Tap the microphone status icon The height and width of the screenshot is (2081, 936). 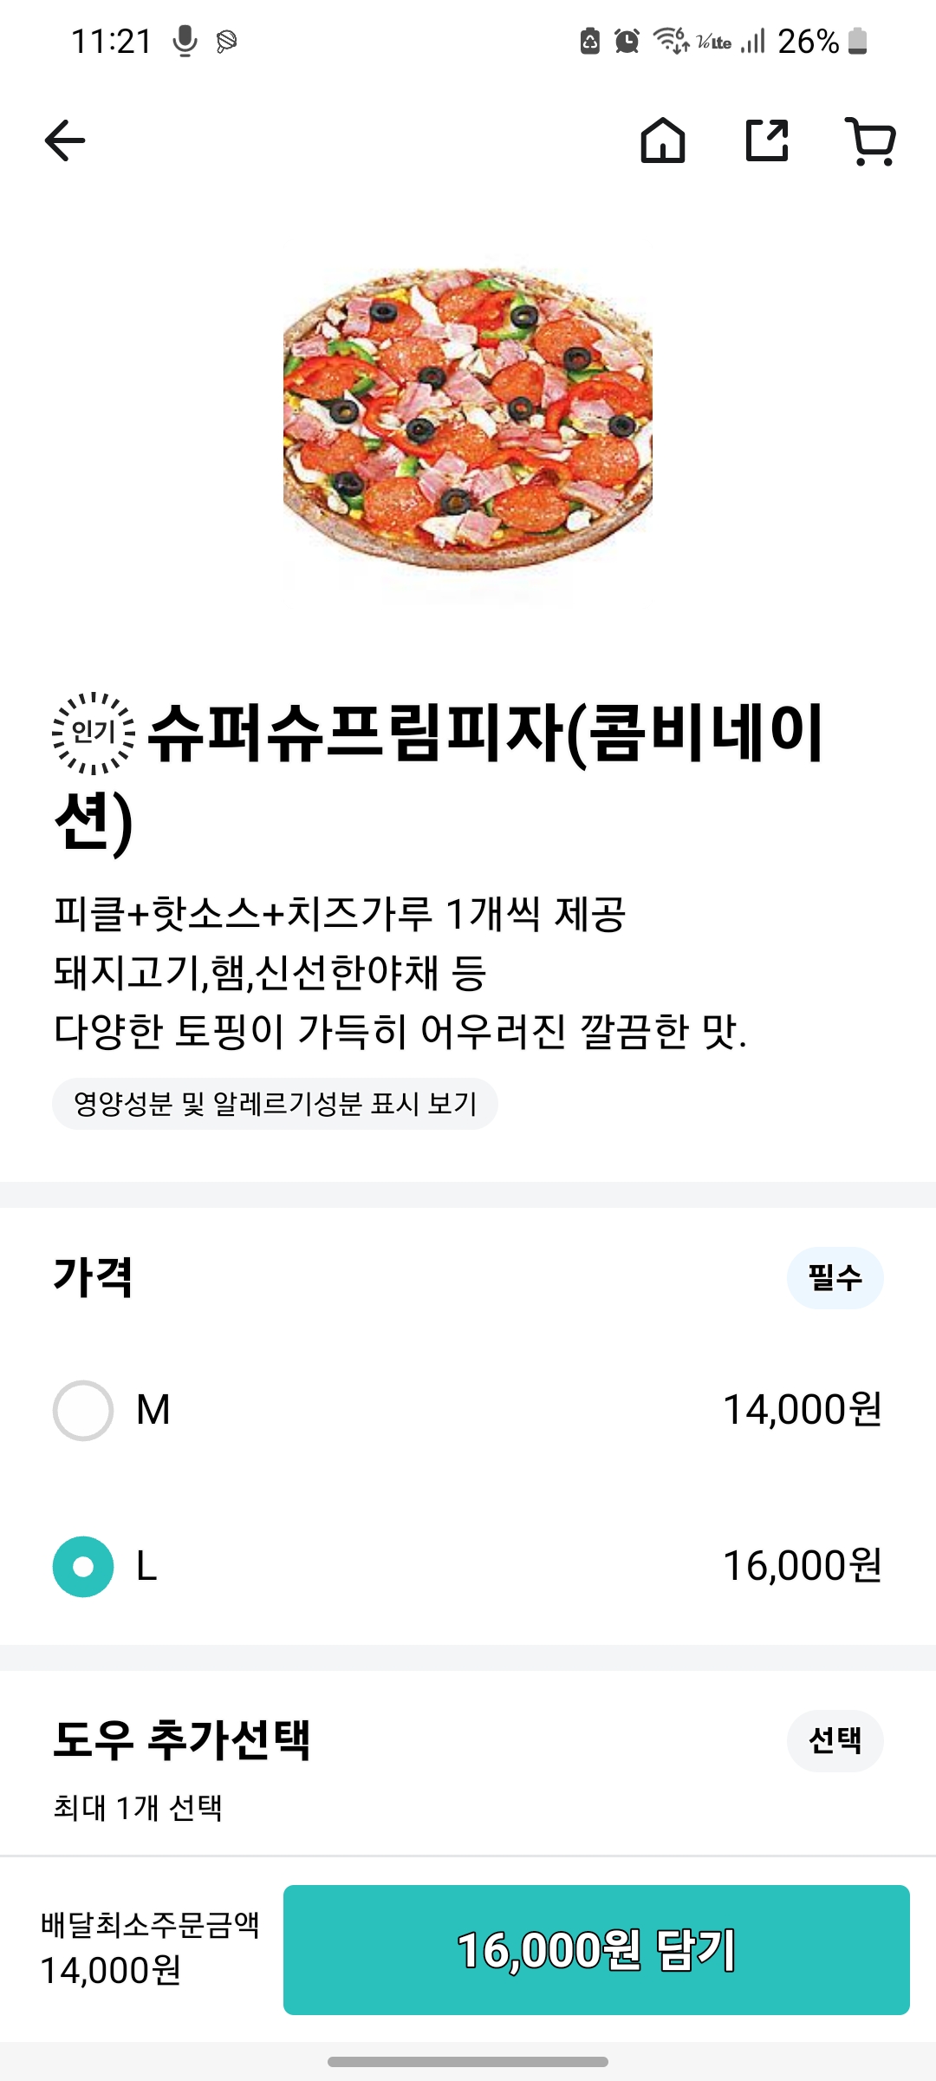(185, 41)
